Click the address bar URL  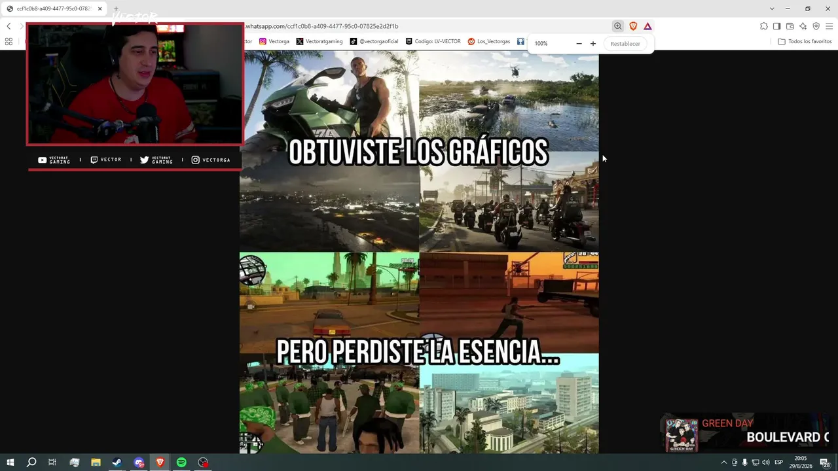coord(322,26)
